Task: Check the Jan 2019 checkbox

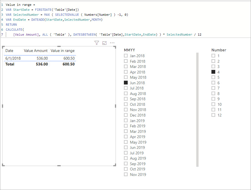Action: pos(126,120)
